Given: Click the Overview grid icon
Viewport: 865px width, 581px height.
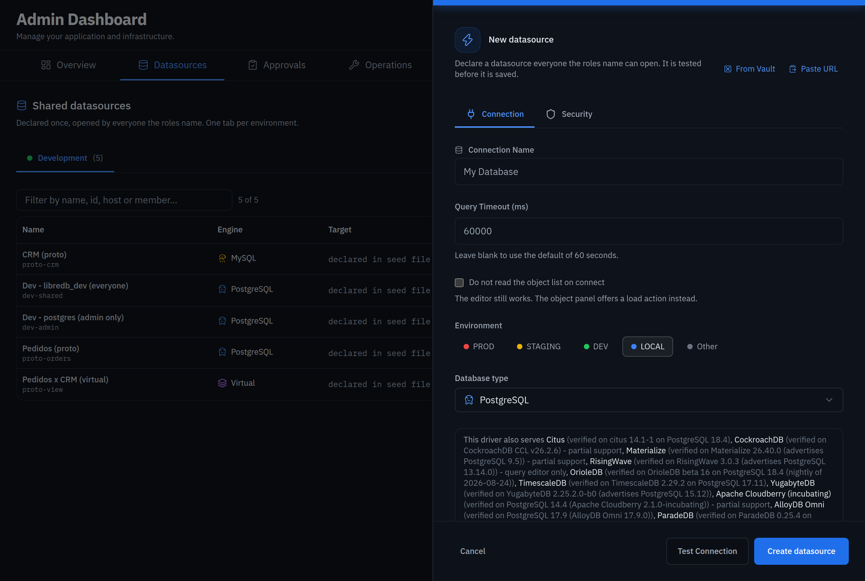Looking at the screenshot, I should [46, 65].
